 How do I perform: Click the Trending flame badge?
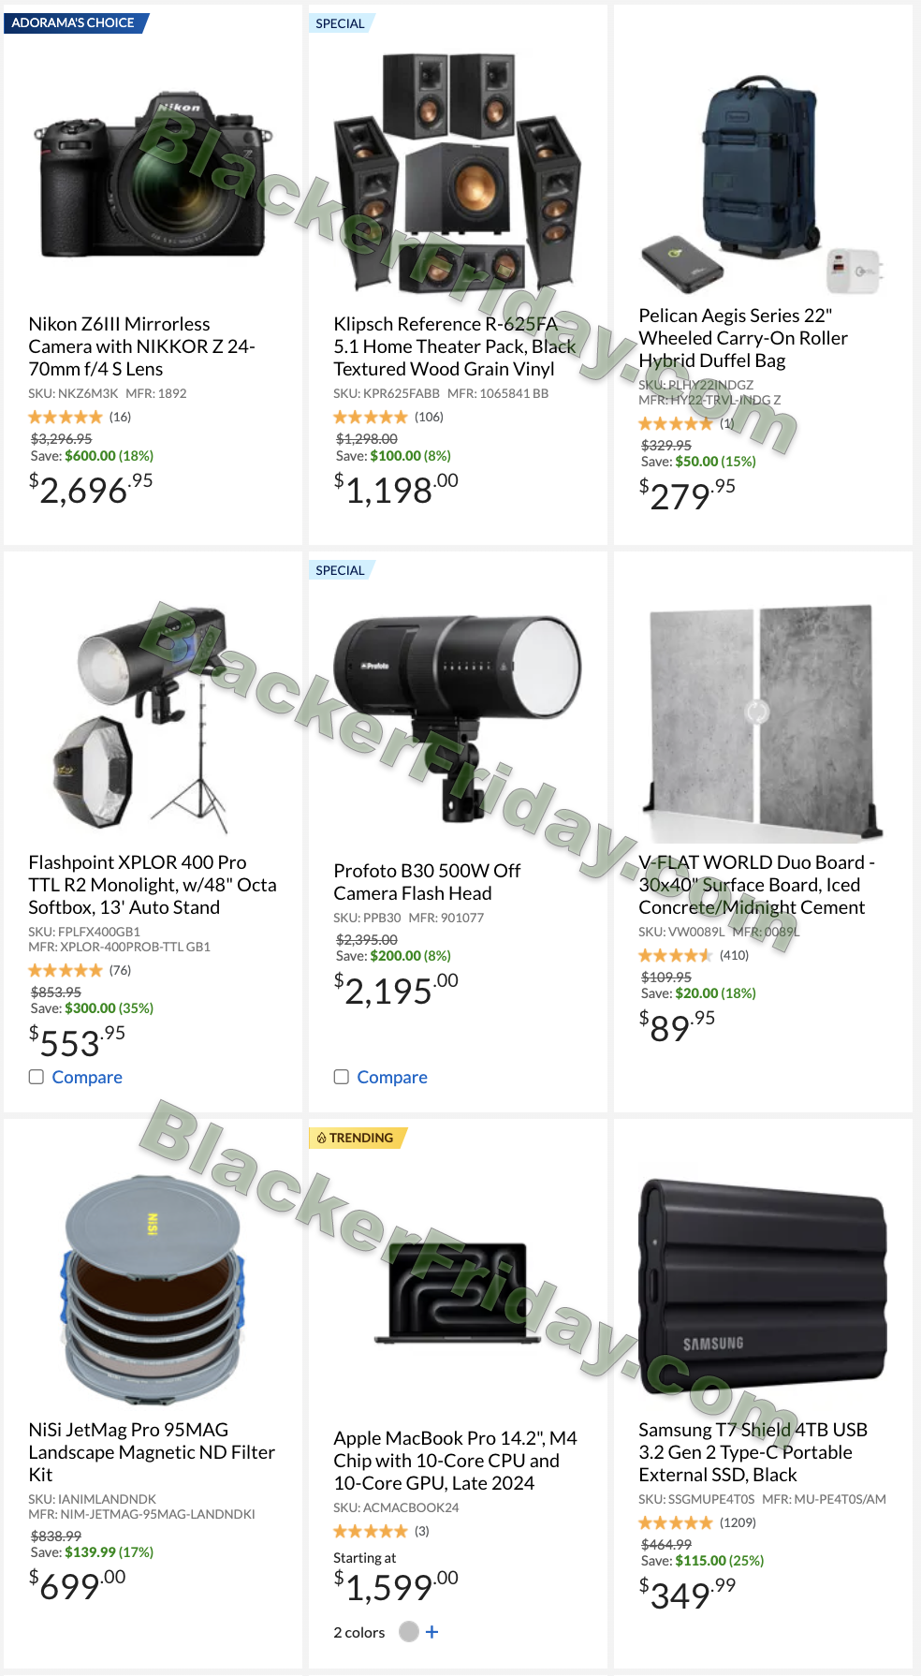tap(358, 1138)
